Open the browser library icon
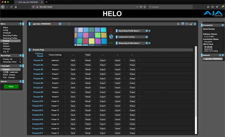225x137 pixels. pos(208,7)
